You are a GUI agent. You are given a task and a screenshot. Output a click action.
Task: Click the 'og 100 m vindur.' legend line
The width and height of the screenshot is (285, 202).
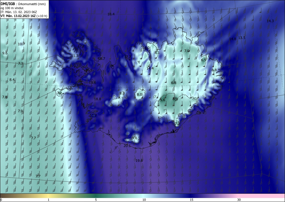coord(12,8)
